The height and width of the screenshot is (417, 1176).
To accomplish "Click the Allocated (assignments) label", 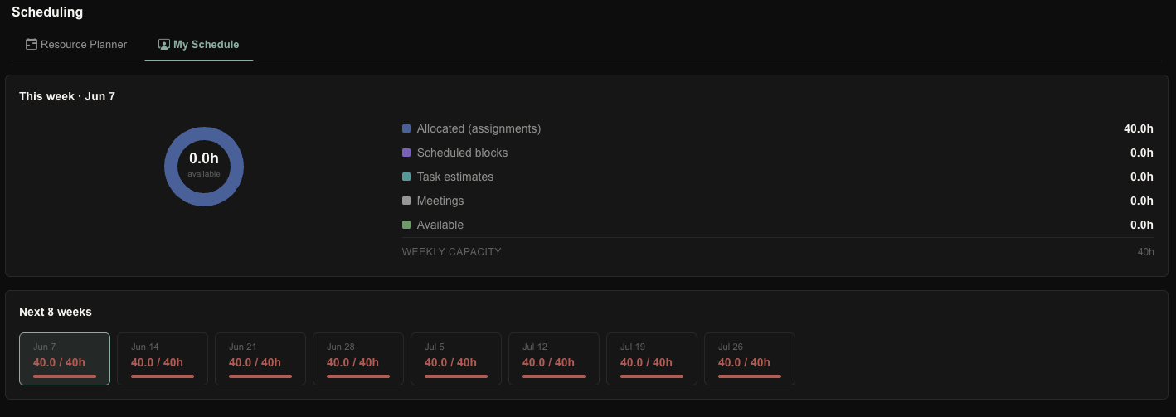I will [479, 129].
